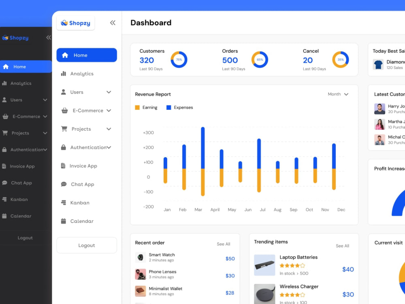Click the blue t-shirt best-sale thumbnail
The width and height of the screenshot is (405, 304).
point(378,64)
